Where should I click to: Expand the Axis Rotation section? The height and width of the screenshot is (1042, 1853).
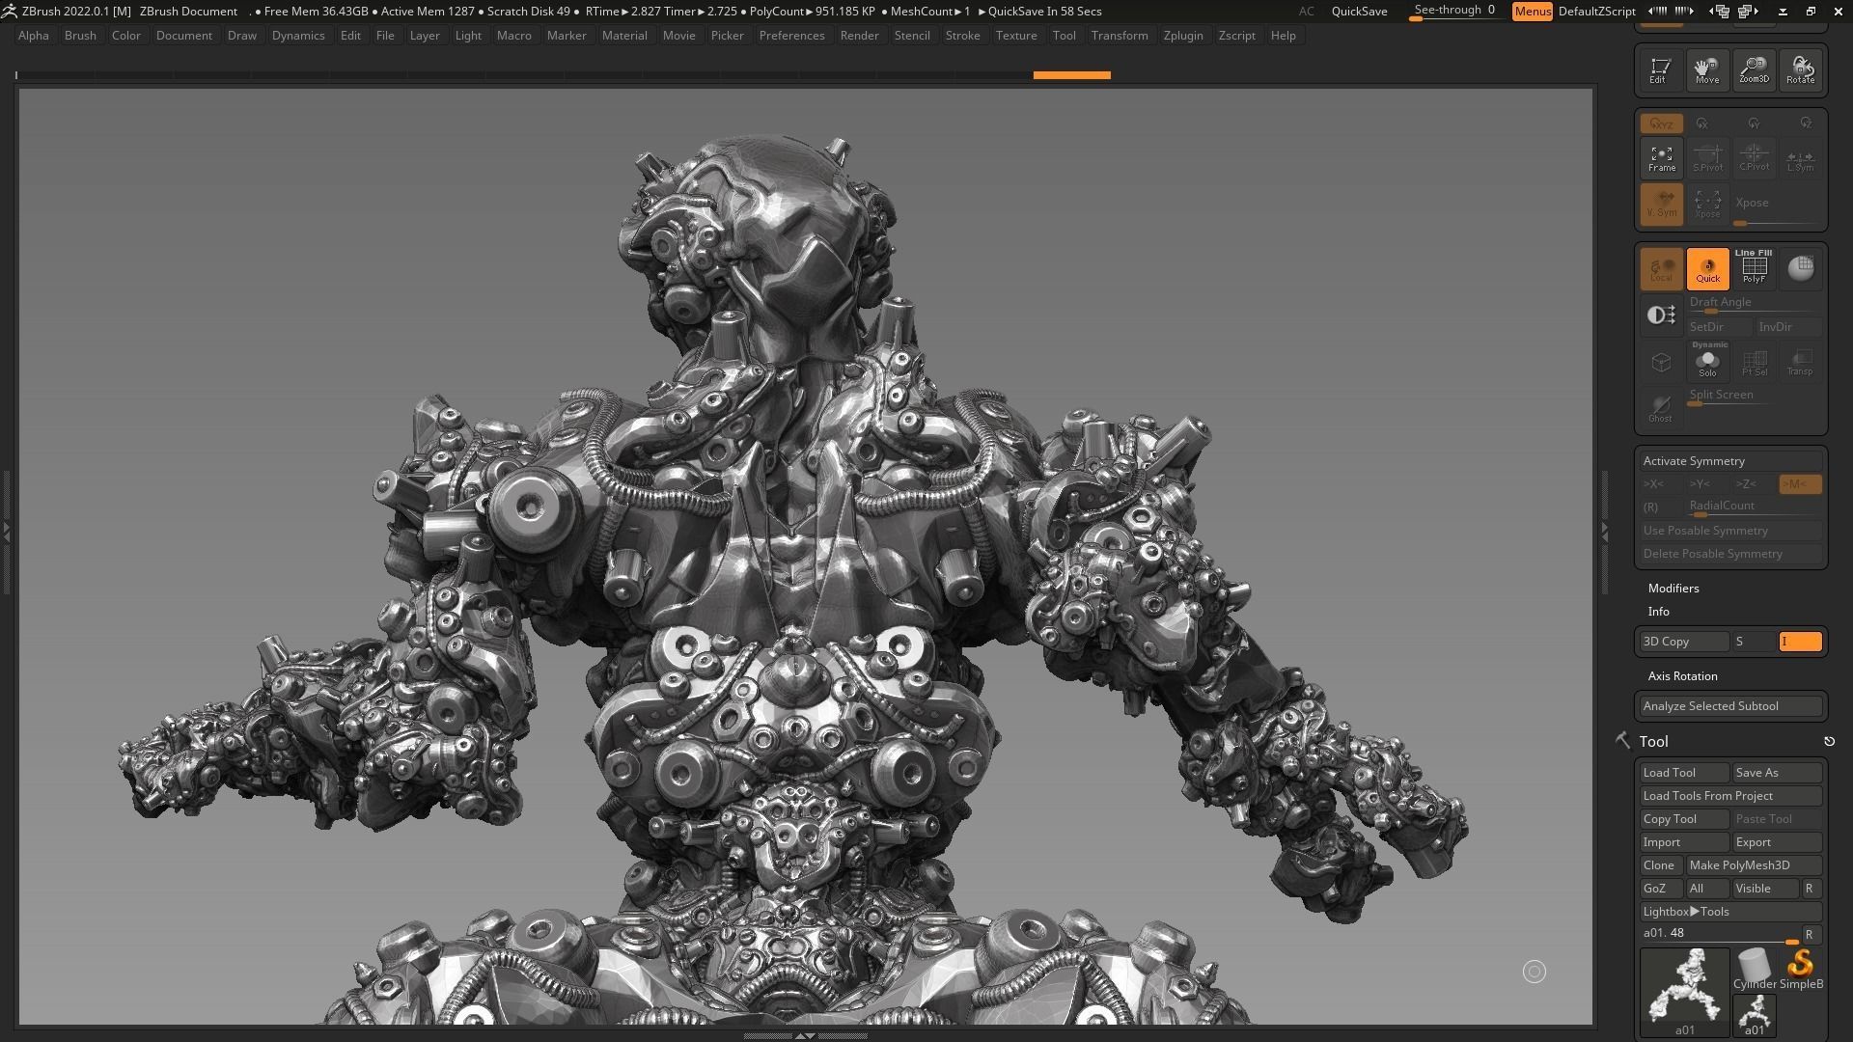coord(1682,676)
